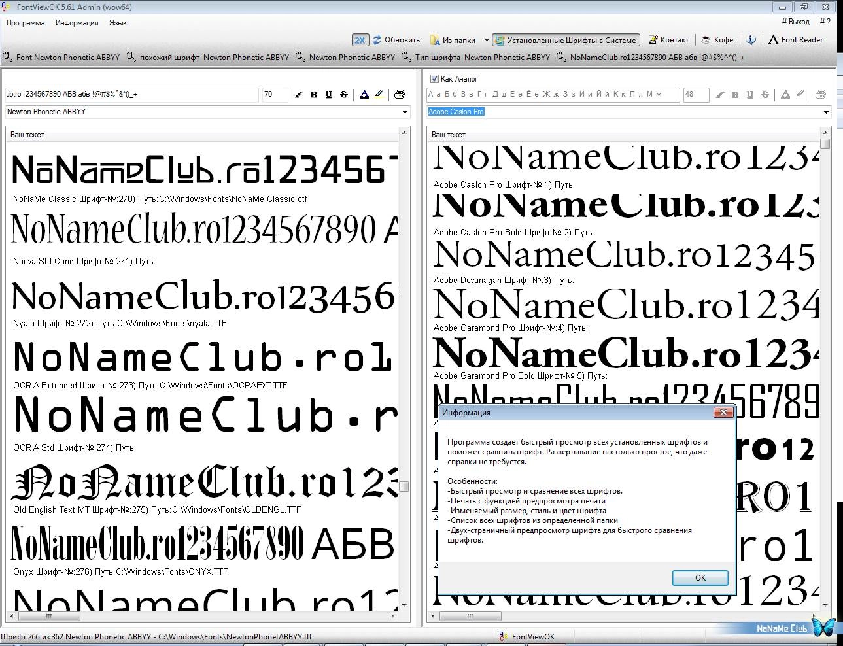Toggle strikethrough in left pane
Viewport: 843px width, 646px height.
[x=344, y=94]
